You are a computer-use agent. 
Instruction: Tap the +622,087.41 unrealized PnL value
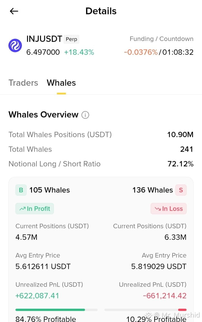click(x=37, y=296)
